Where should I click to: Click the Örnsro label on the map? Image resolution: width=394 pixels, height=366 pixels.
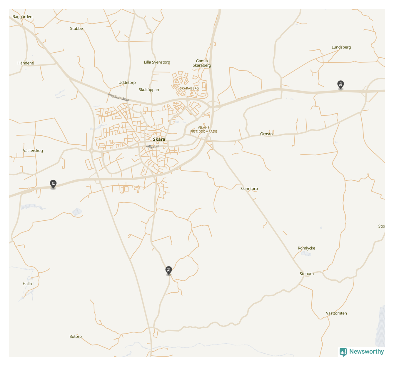coord(266,134)
